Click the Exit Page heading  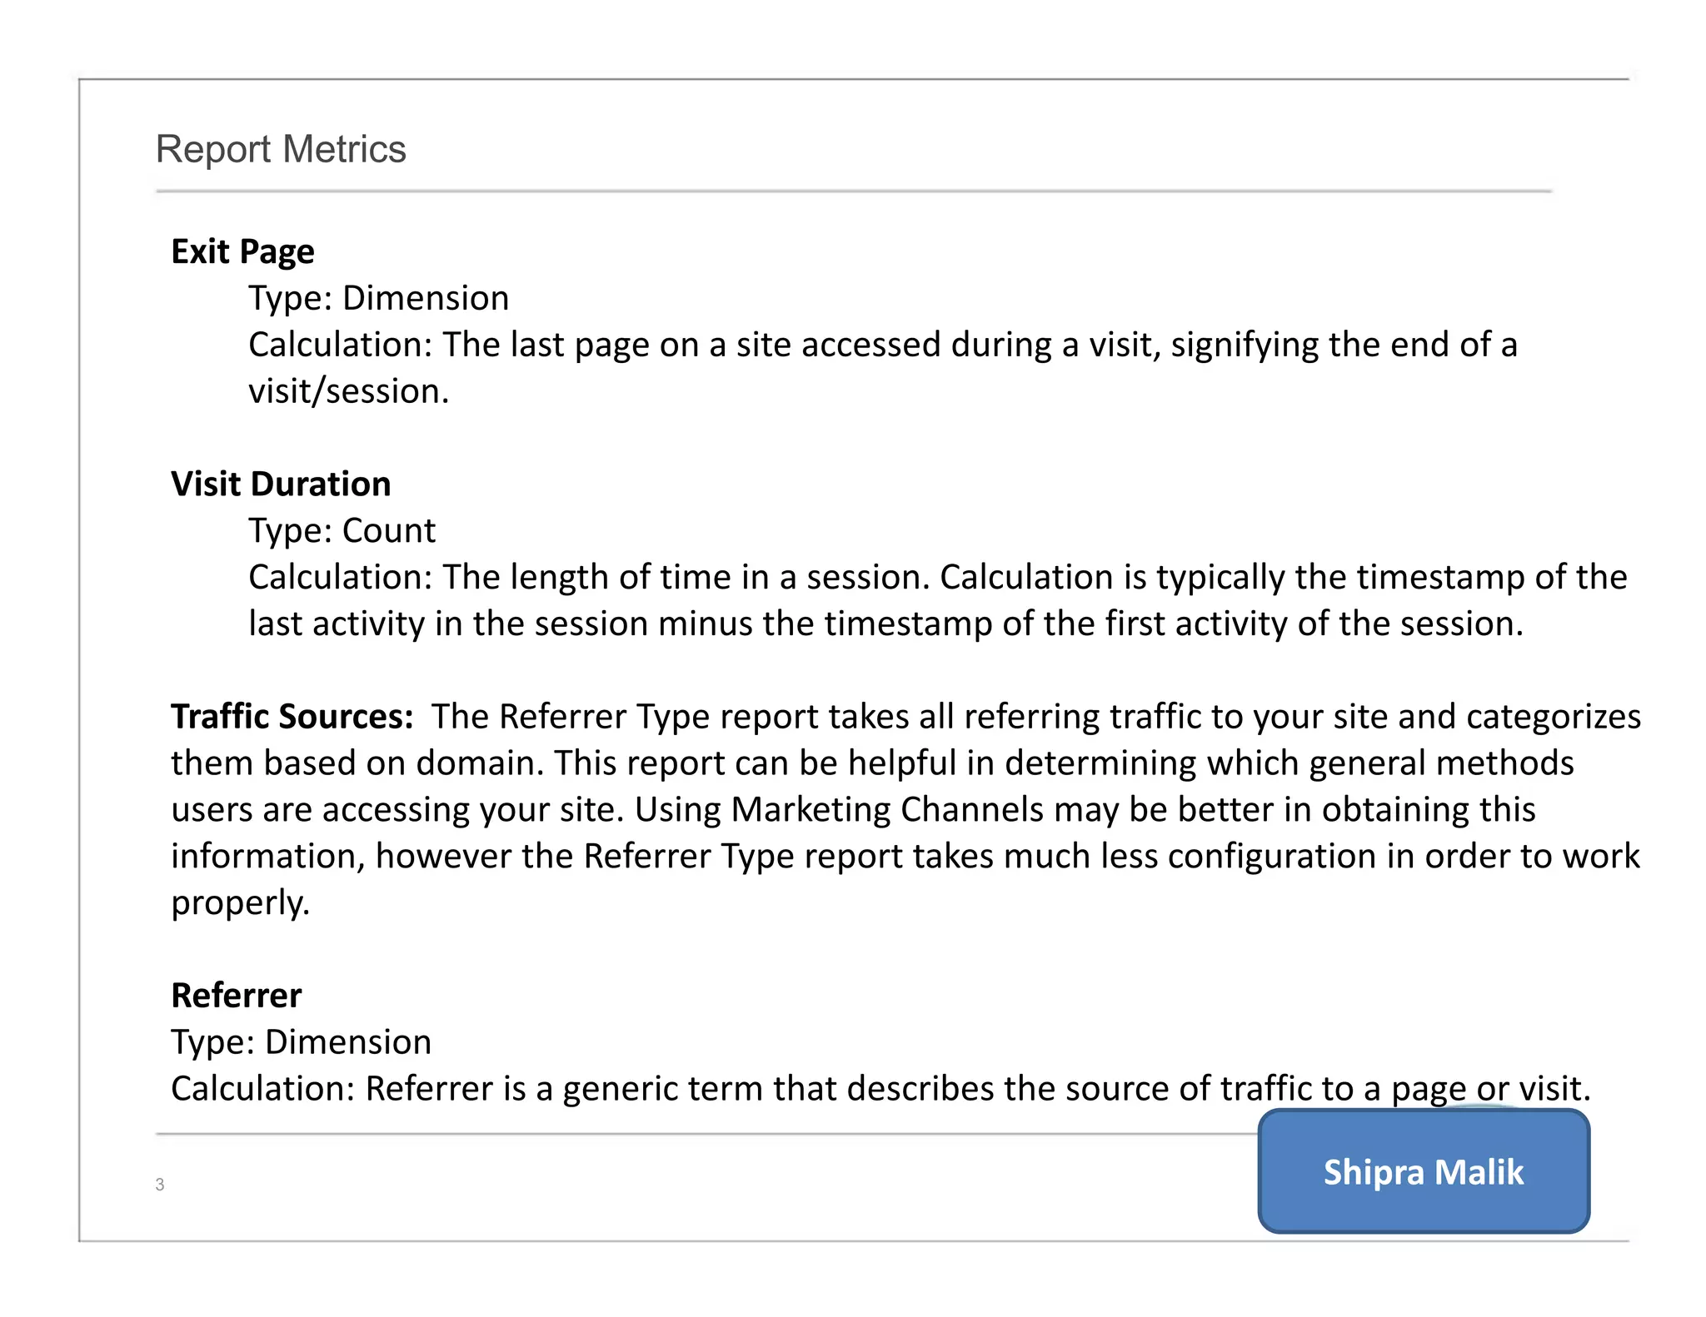[242, 251]
